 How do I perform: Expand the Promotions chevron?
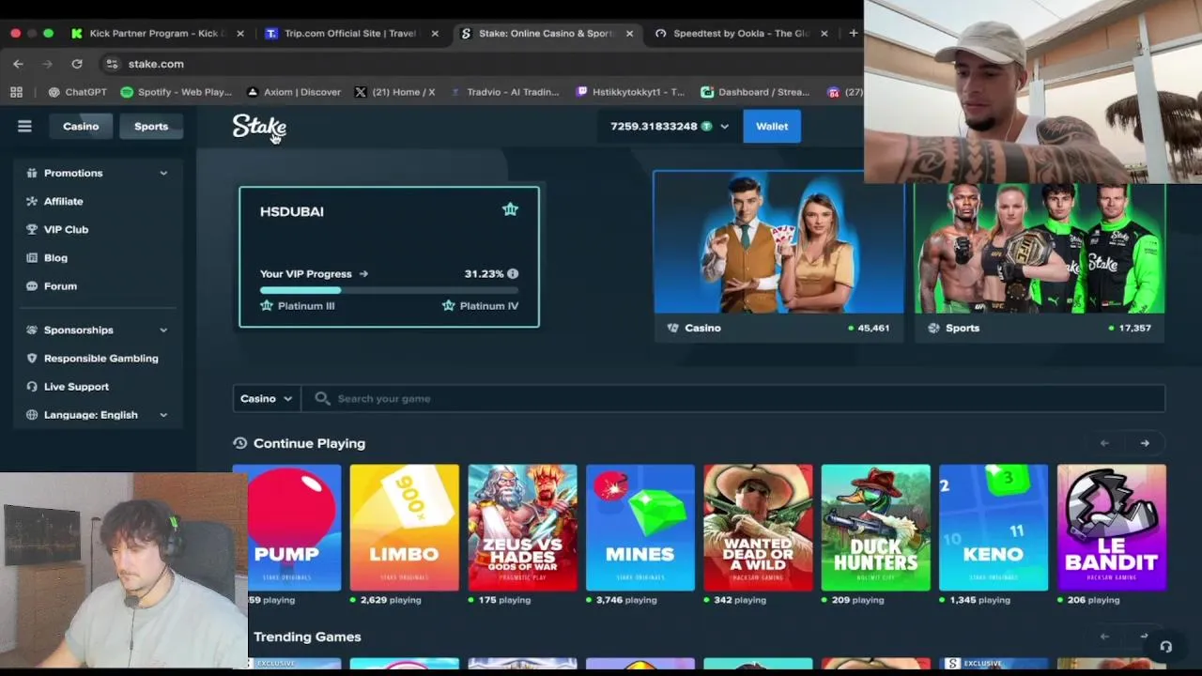tap(163, 173)
